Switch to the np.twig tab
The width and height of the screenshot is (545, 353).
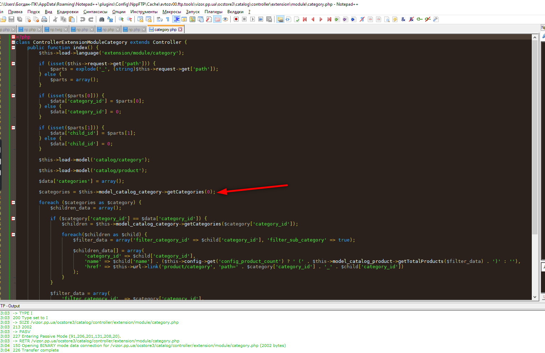pyautogui.click(x=56, y=30)
